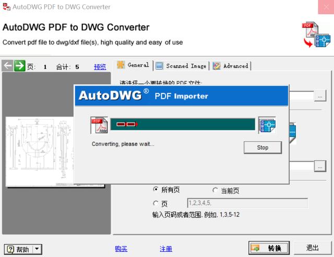Screen dimensions: 334x257
Task: Click the PDF file icon in importer dialog
Action: click(99, 125)
